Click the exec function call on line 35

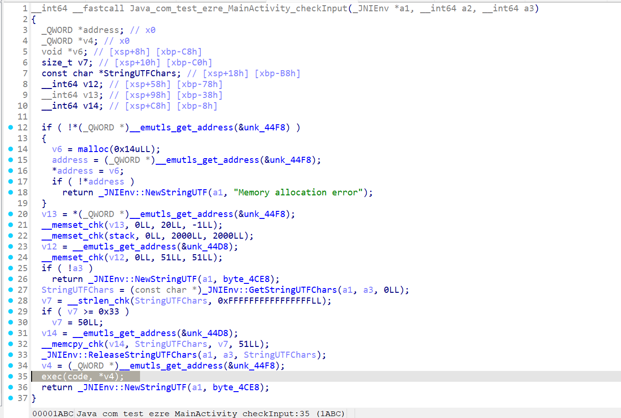coord(52,377)
